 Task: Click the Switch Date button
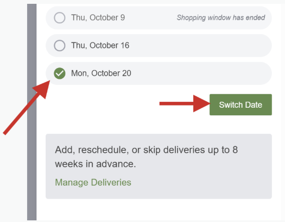[x=240, y=104]
